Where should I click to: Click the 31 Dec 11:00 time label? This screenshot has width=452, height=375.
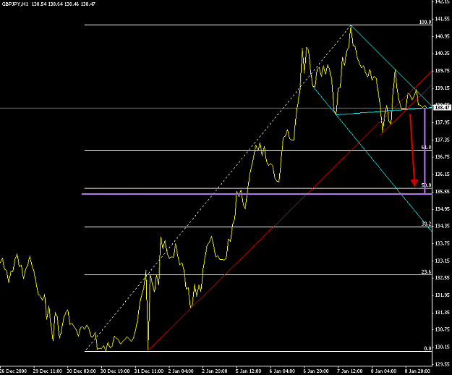(x=149, y=371)
